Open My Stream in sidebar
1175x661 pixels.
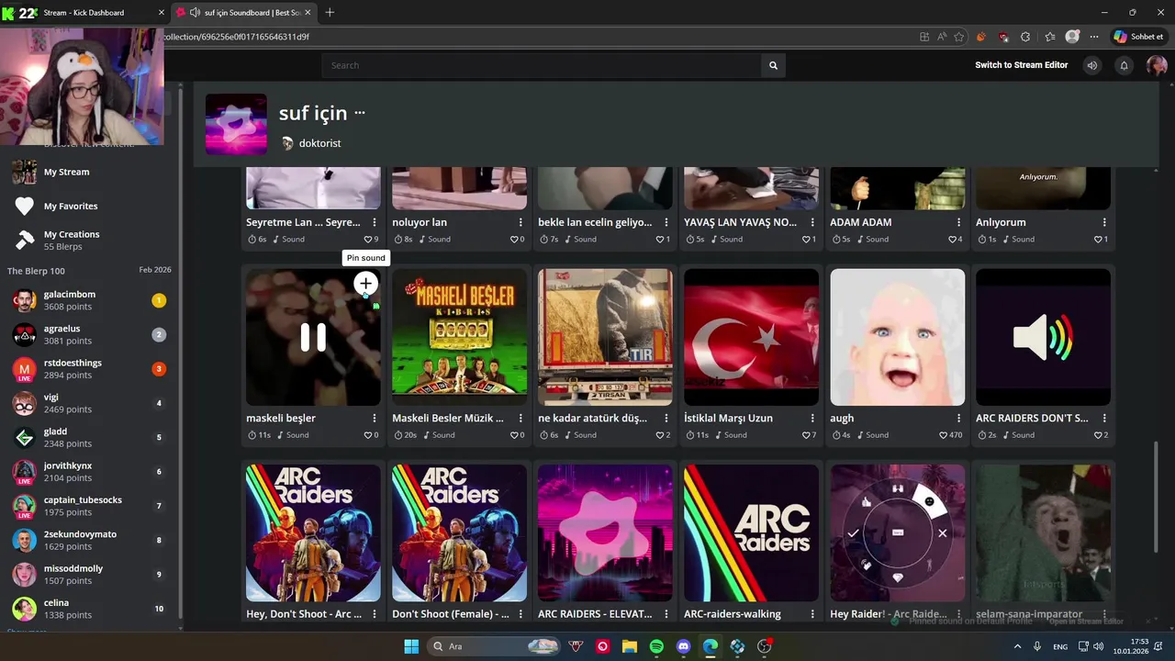pyautogui.click(x=66, y=172)
